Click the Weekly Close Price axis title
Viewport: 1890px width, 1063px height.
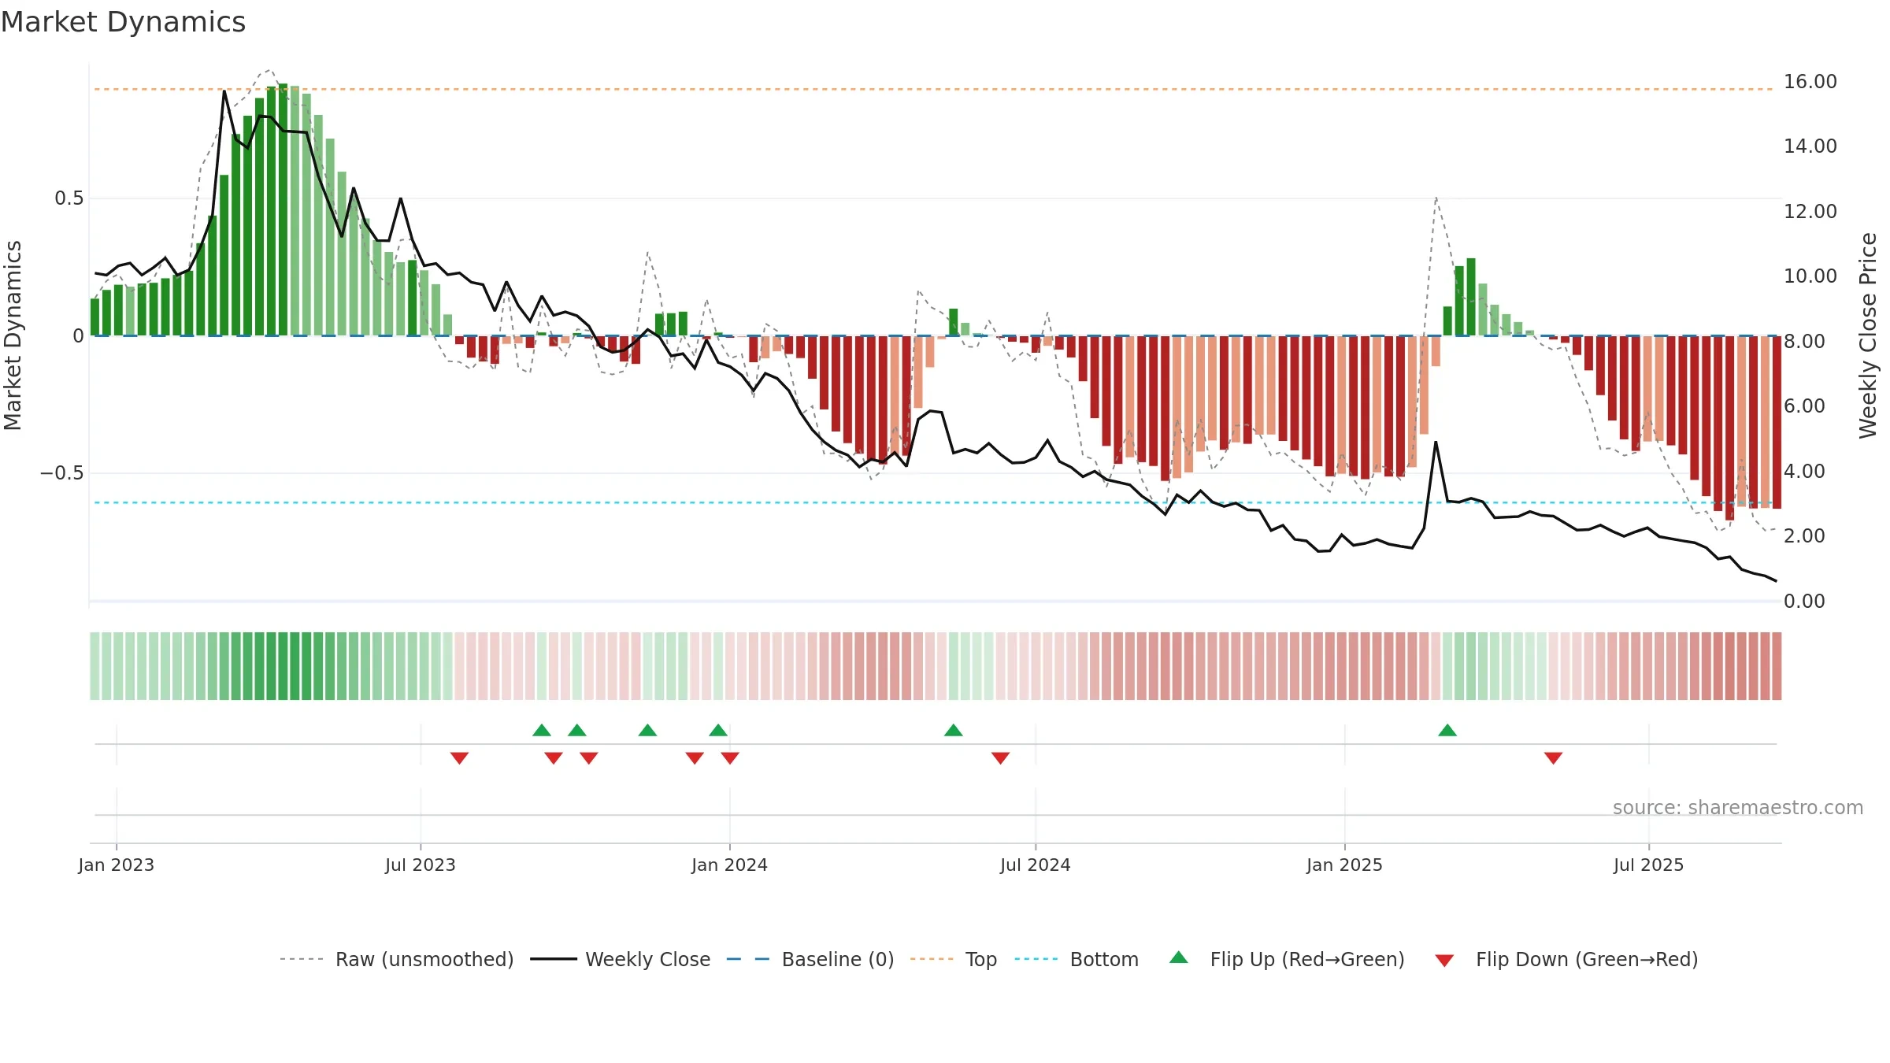click(x=1868, y=335)
